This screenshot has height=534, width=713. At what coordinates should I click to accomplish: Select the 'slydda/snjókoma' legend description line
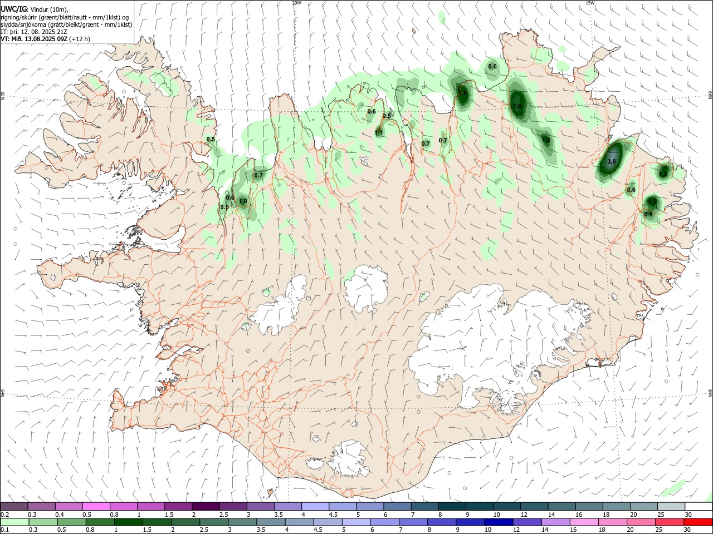(66, 24)
